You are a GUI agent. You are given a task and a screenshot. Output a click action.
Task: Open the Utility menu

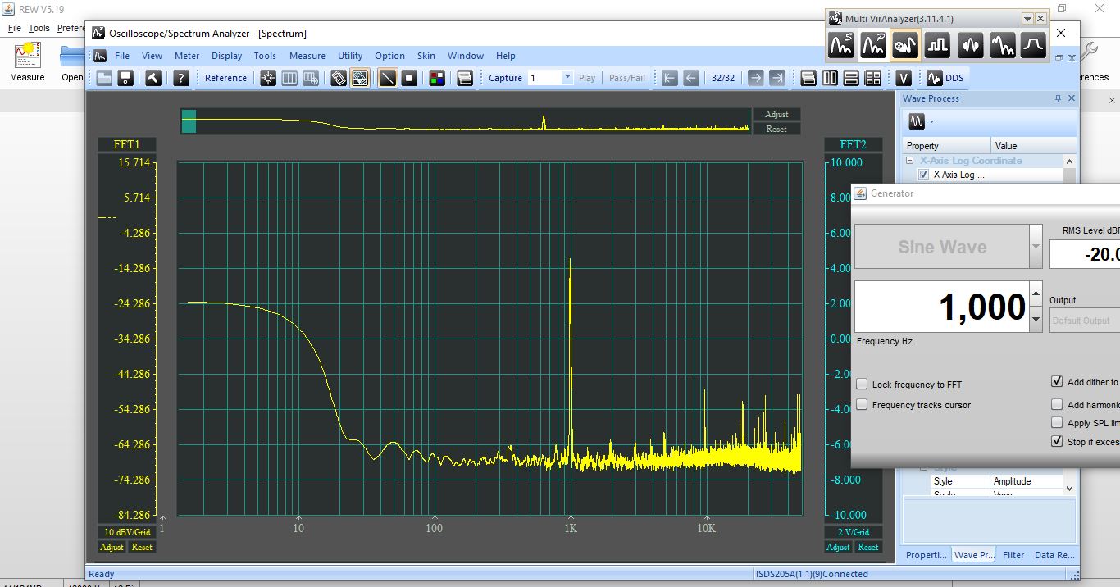click(350, 56)
